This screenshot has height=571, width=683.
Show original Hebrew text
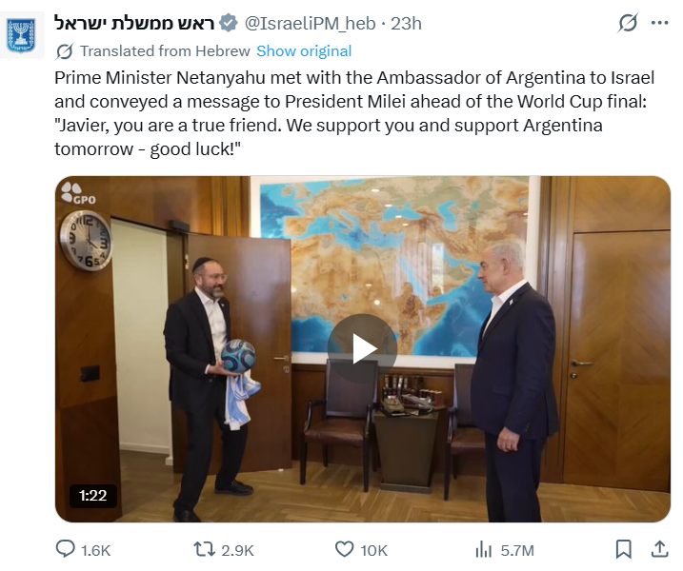point(304,51)
